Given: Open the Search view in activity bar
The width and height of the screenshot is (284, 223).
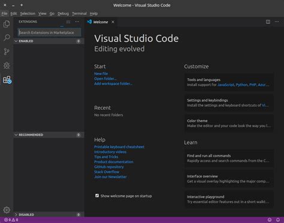Looking at the screenshot, I should 7,38.
